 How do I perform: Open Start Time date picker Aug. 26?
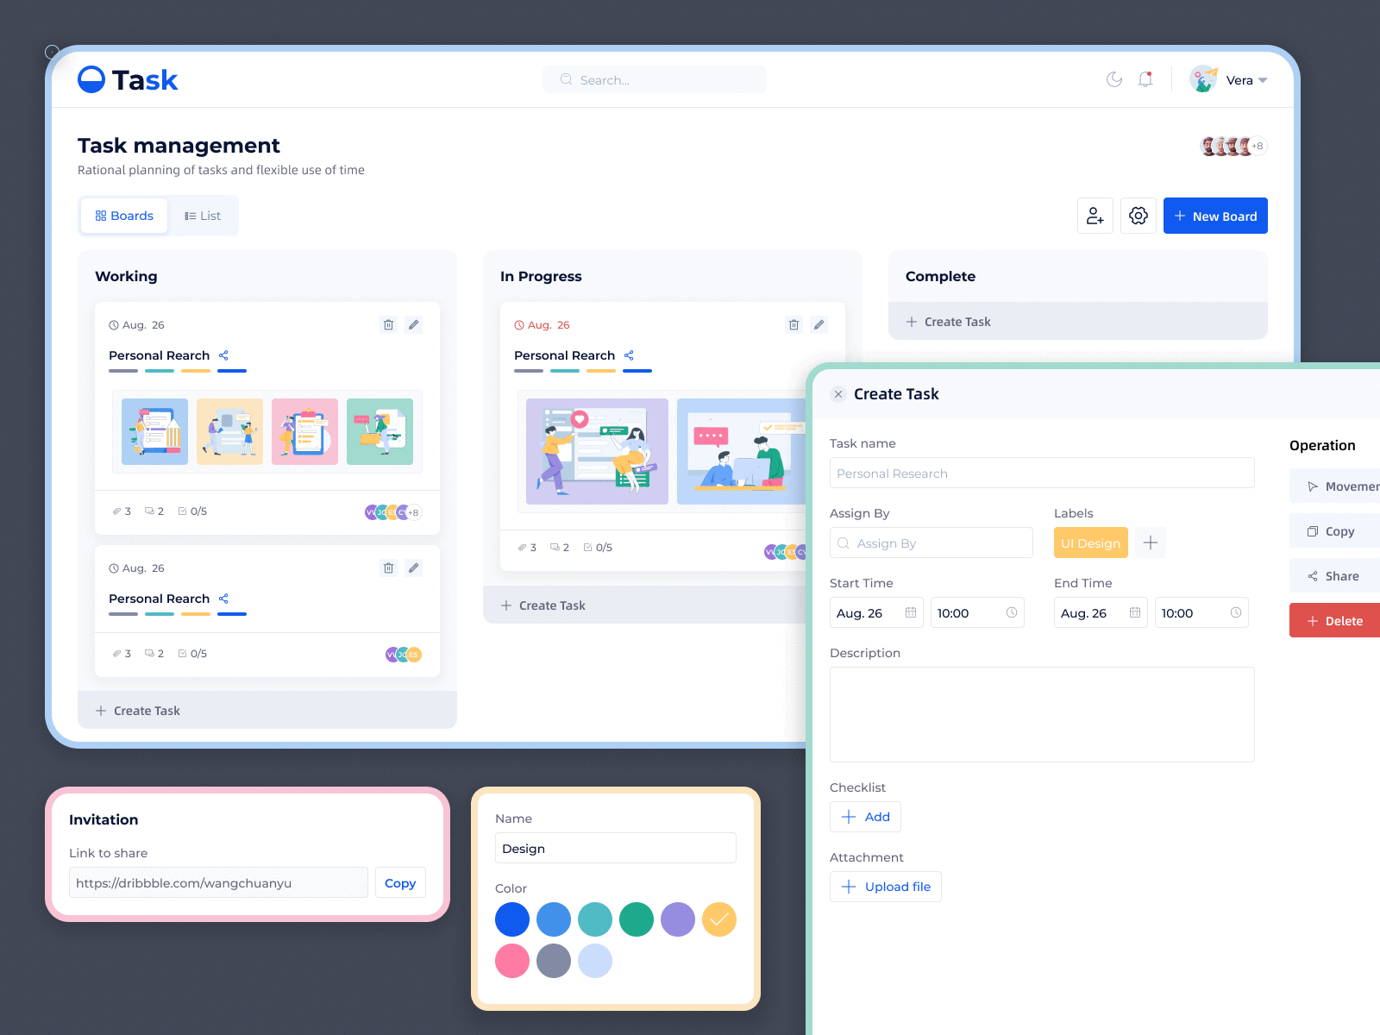876,612
